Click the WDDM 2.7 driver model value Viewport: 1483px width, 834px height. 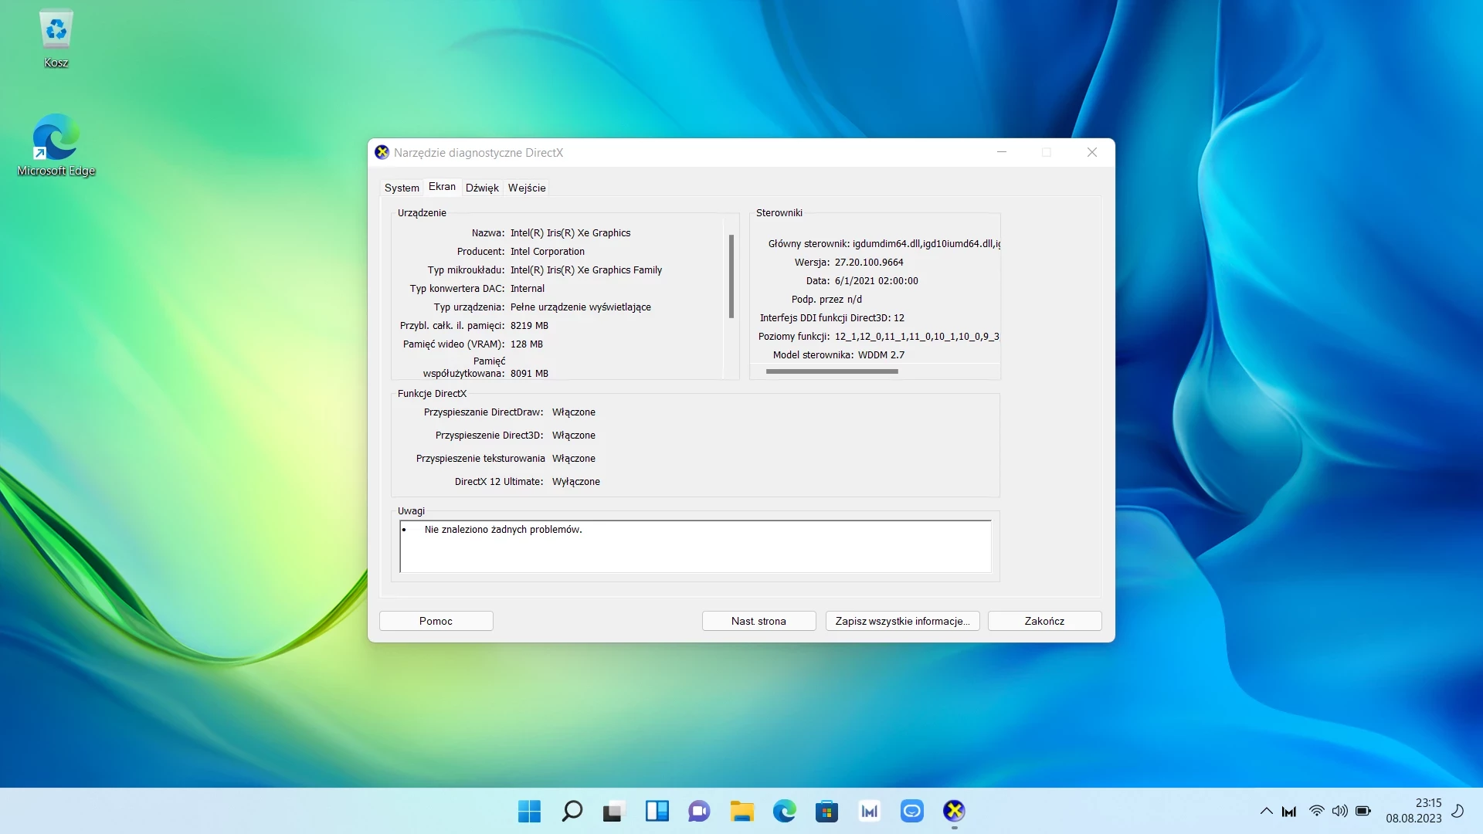click(881, 355)
